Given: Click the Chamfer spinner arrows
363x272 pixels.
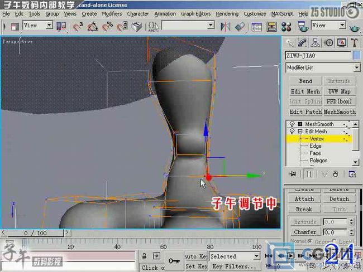Looking at the screenshot, I should point(351,232).
